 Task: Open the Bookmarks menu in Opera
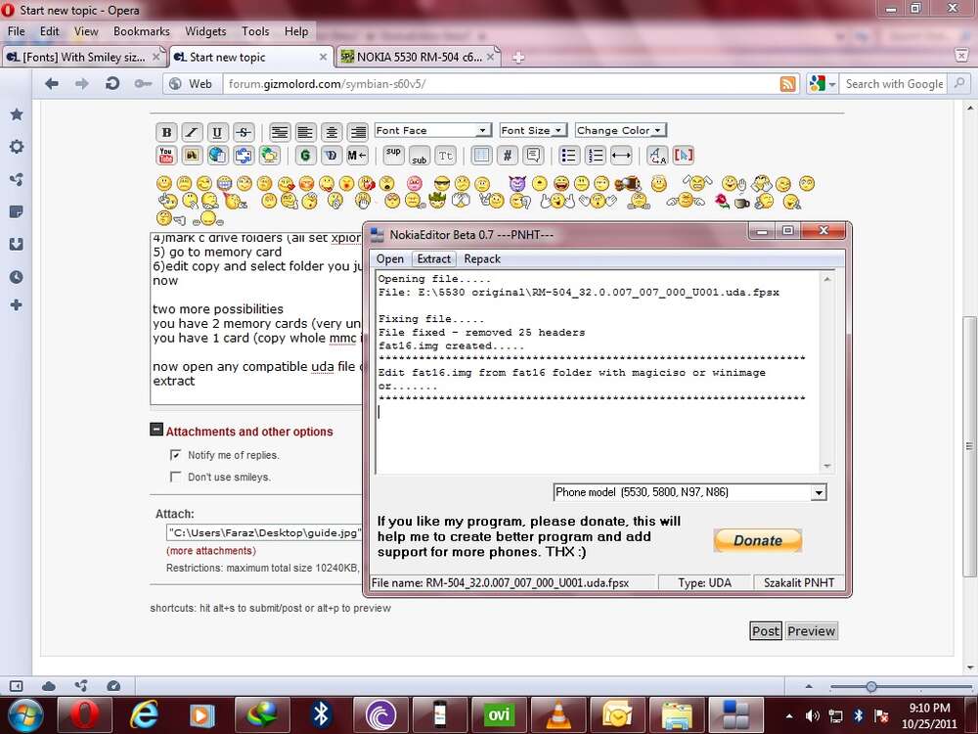point(142,31)
